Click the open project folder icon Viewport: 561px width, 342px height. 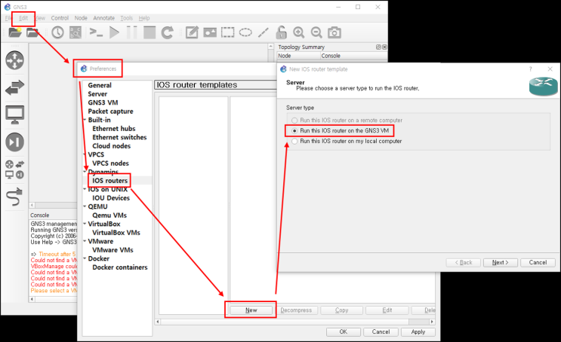(15, 32)
